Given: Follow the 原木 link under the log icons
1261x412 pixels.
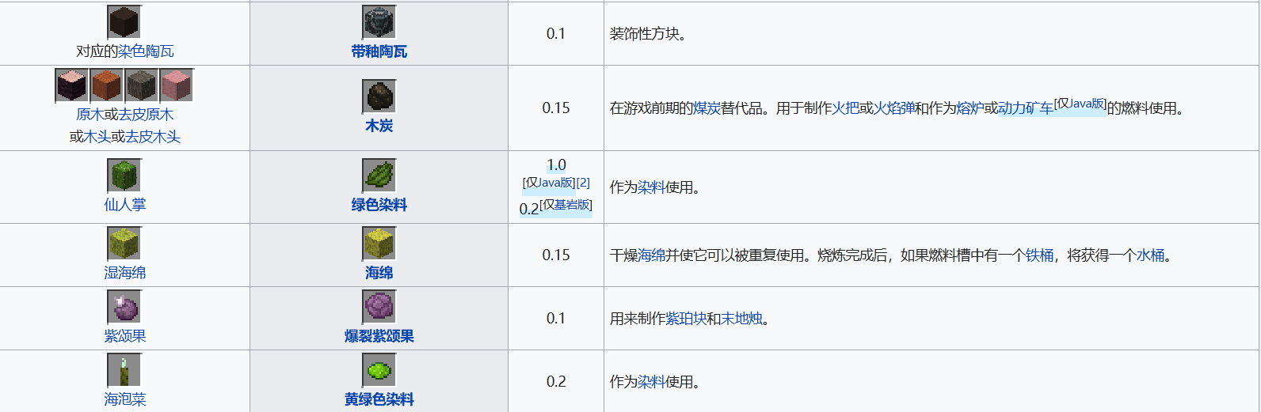Looking at the screenshot, I should point(90,115).
